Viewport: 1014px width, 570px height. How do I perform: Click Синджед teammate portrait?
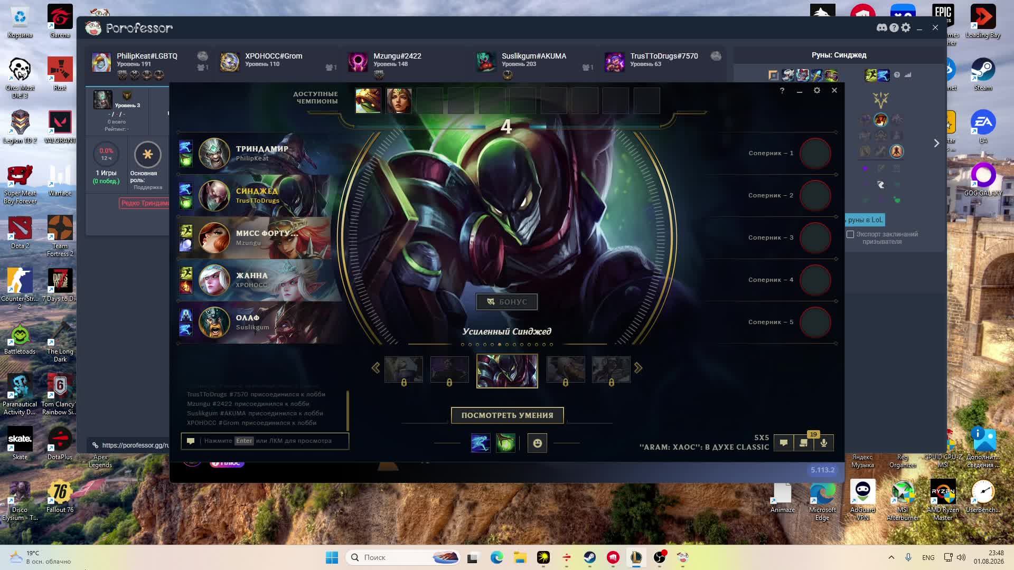point(214,196)
